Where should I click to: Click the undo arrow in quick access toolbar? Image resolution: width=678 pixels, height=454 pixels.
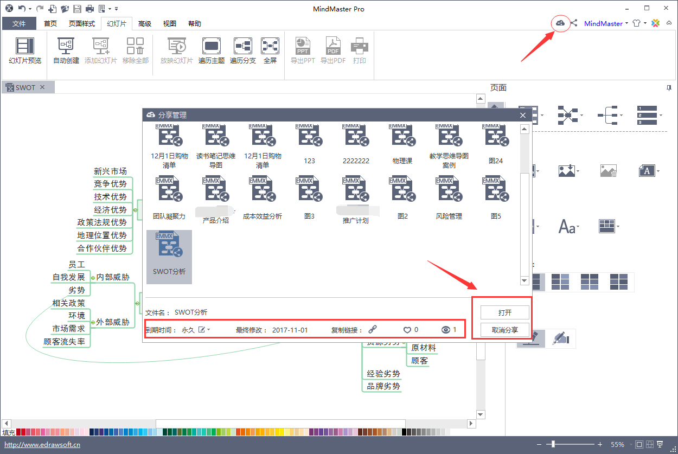click(22, 9)
